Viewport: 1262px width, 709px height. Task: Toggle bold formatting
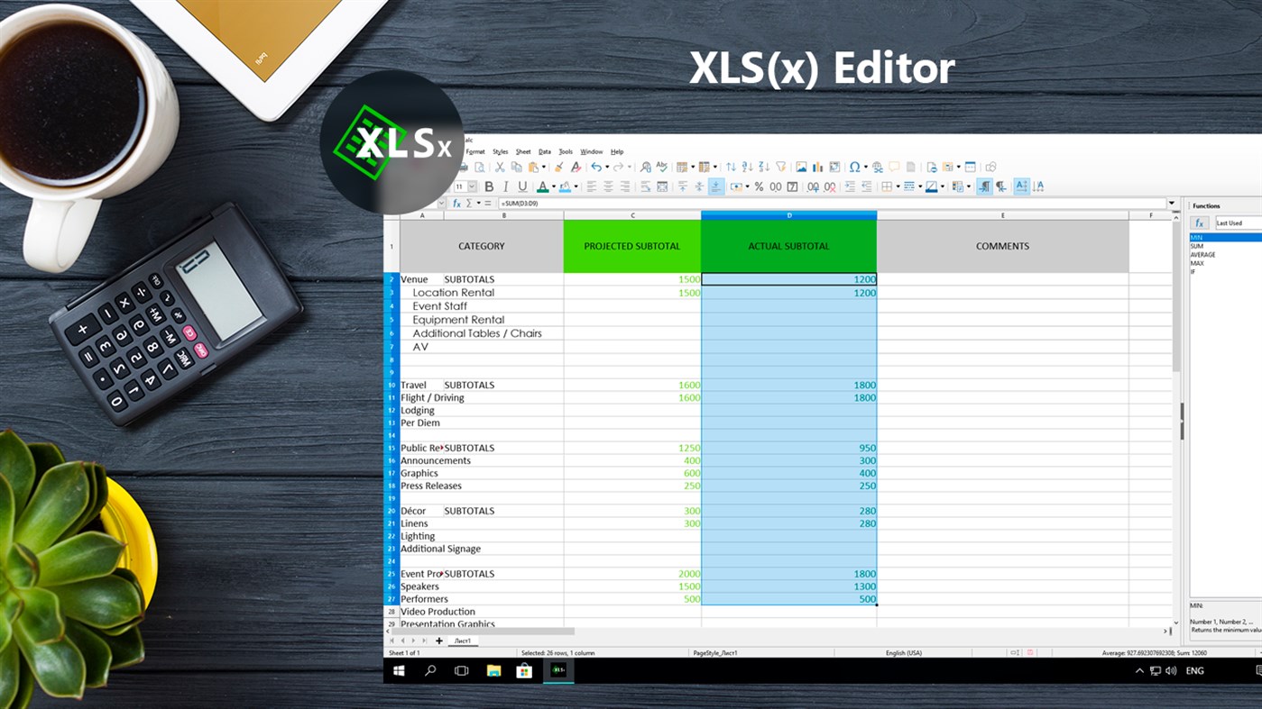pyautogui.click(x=489, y=186)
